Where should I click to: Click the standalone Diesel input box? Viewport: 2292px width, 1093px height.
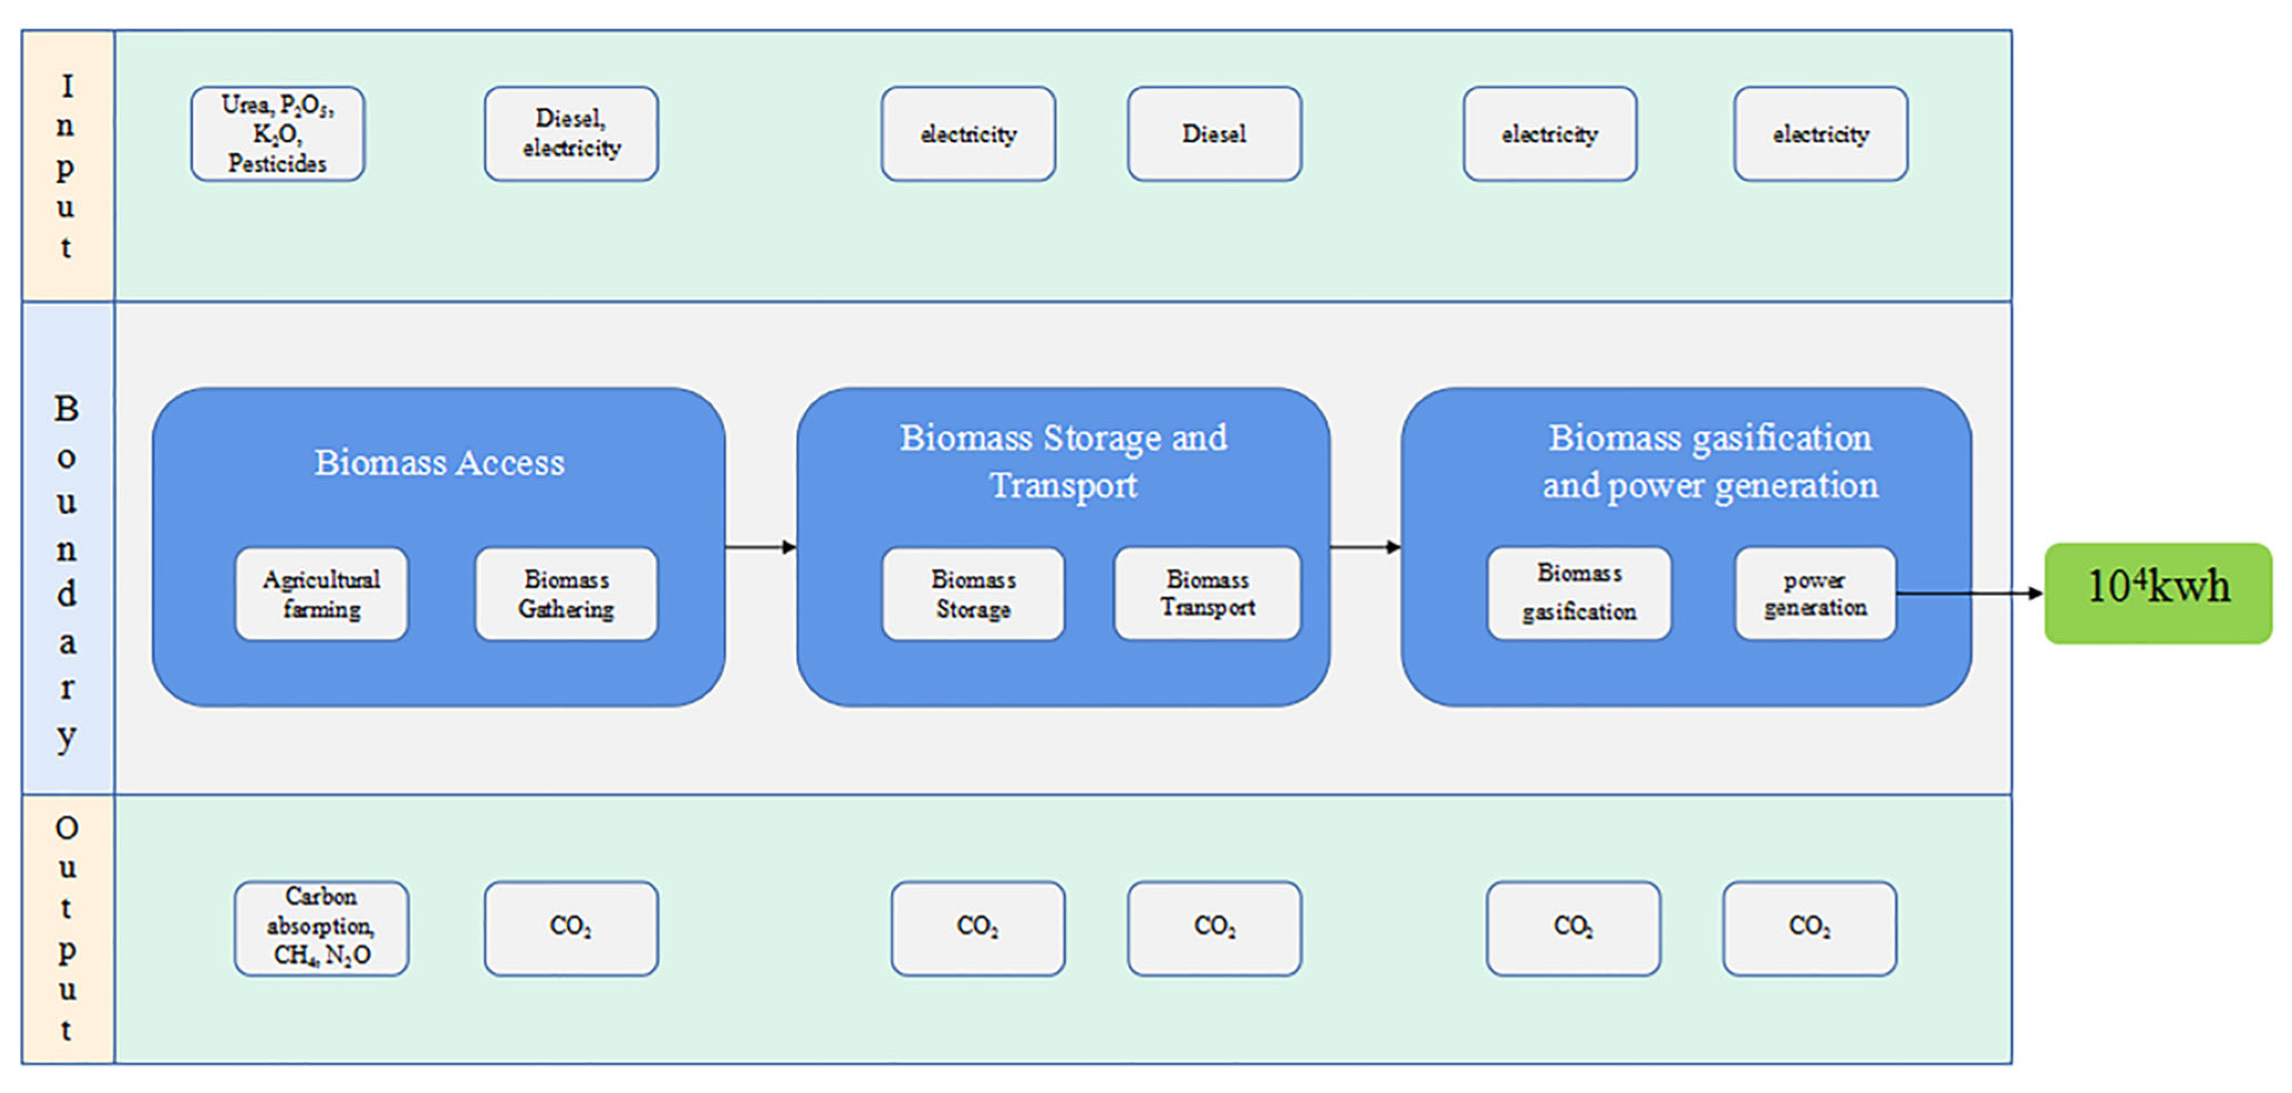point(1213,133)
